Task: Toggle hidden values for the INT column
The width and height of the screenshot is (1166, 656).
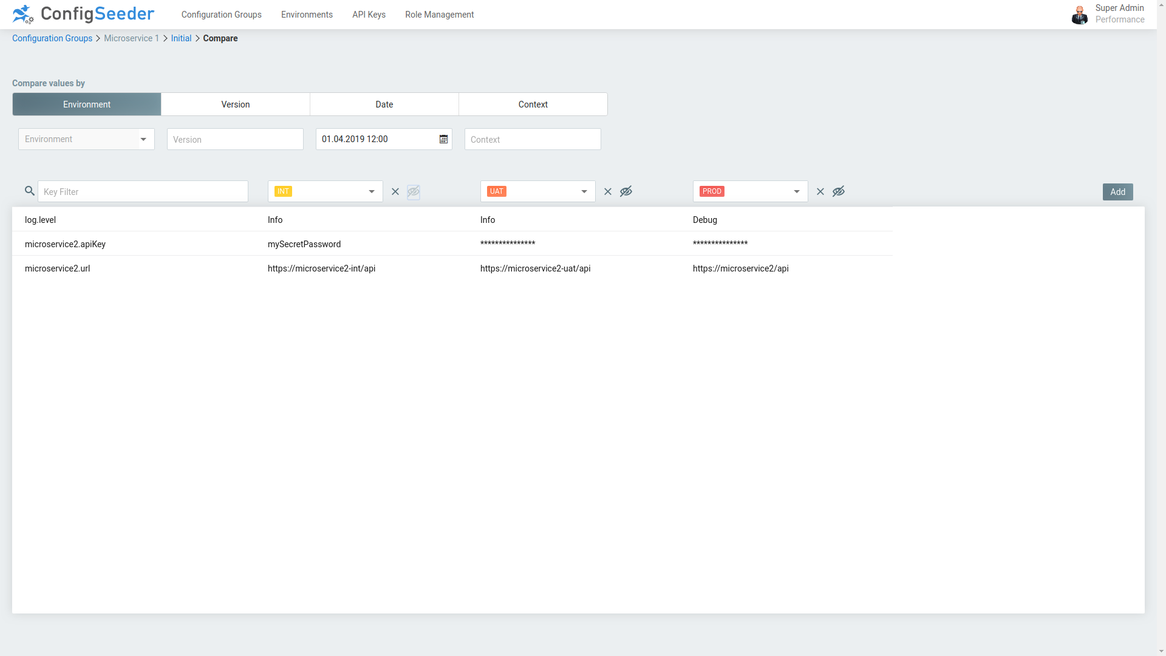Action: pos(414,191)
